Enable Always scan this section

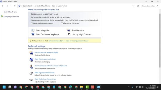pos(62,23)
